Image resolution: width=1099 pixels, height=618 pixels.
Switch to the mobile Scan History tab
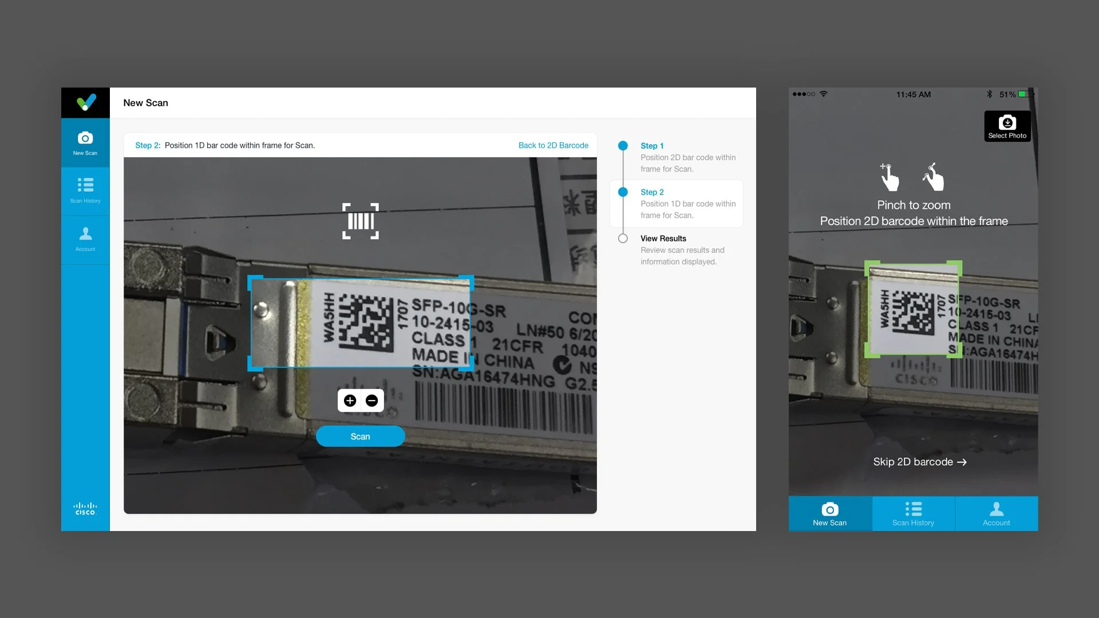(x=913, y=514)
